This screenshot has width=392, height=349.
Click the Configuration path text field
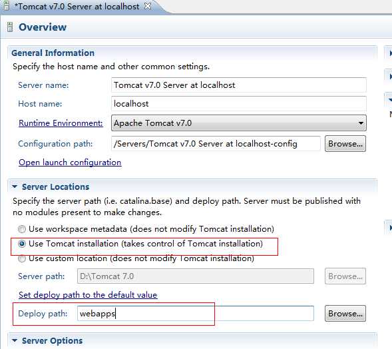(216, 144)
